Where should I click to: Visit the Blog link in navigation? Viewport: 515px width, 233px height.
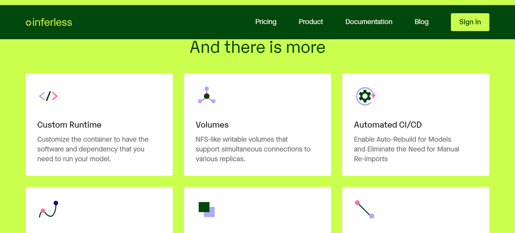click(421, 22)
